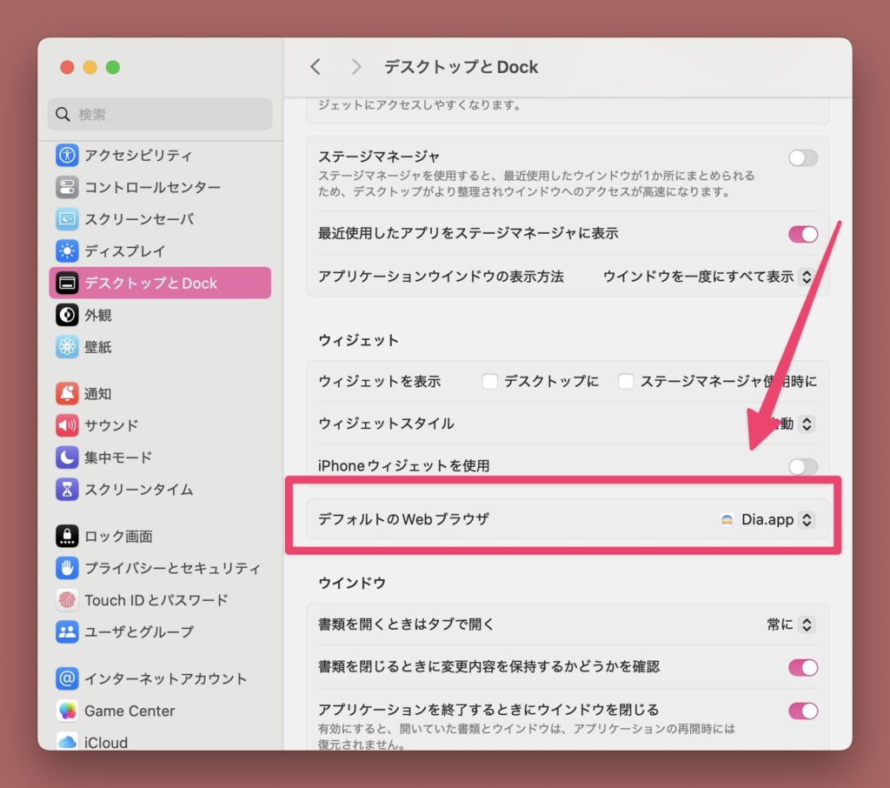The height and width of the screenshot is (788, 890).
Task: Select the 壁紙 flower icon
Action: point(67,347)
